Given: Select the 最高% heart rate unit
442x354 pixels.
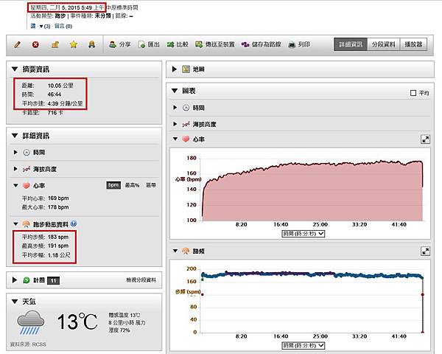Looking at the screenshot, I should point(132,185).
